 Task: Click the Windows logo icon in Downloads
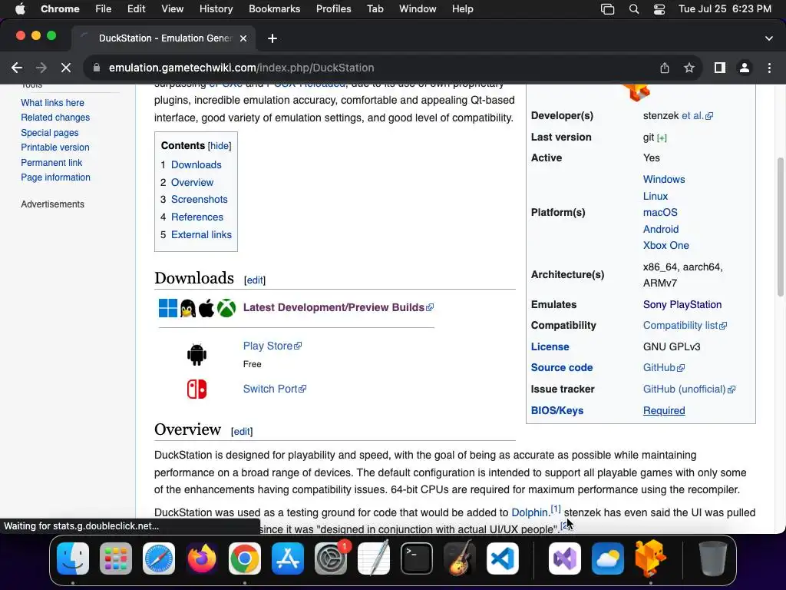coord(168,308)
